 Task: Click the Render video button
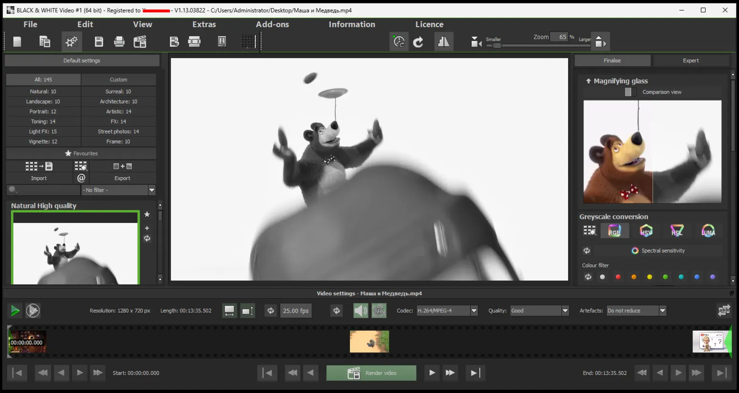(x=371, y=373)
